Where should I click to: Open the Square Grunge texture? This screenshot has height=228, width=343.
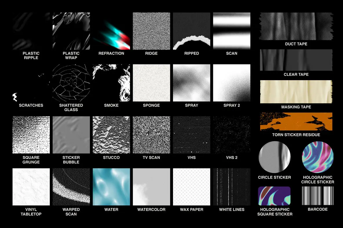pos(31,135)
